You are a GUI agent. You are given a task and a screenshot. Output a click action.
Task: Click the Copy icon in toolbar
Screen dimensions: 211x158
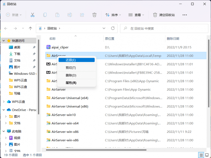click(x=45, y=15)
